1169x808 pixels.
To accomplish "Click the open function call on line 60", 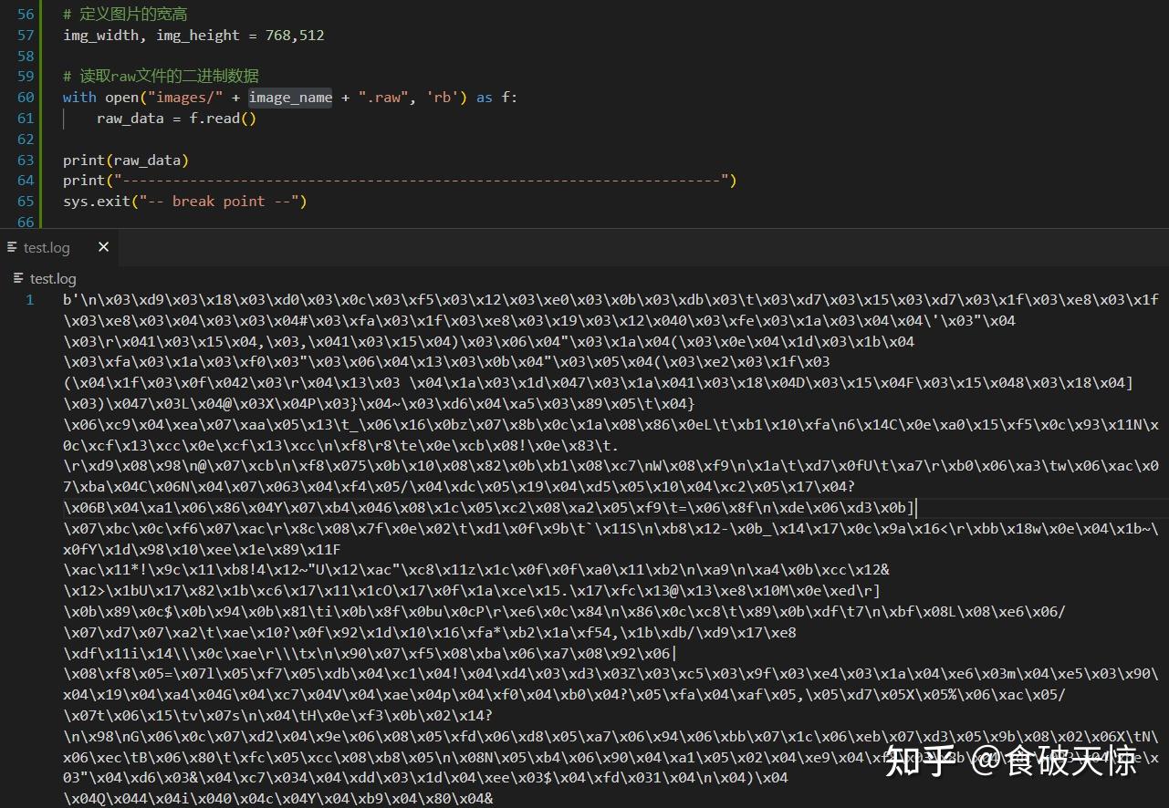I will coord(121,97).
